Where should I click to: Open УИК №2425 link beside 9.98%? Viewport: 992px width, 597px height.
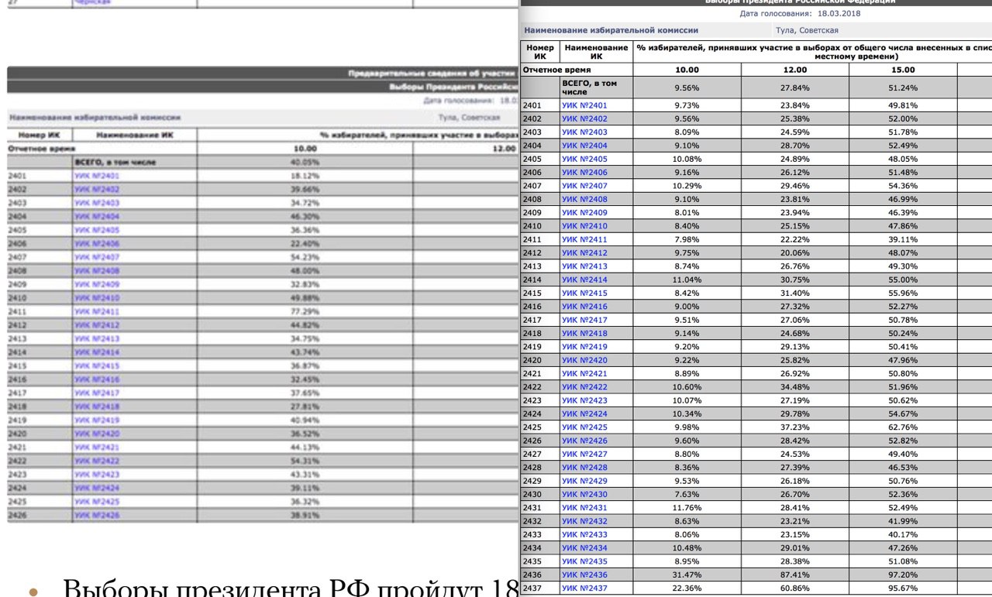[584, 427]
